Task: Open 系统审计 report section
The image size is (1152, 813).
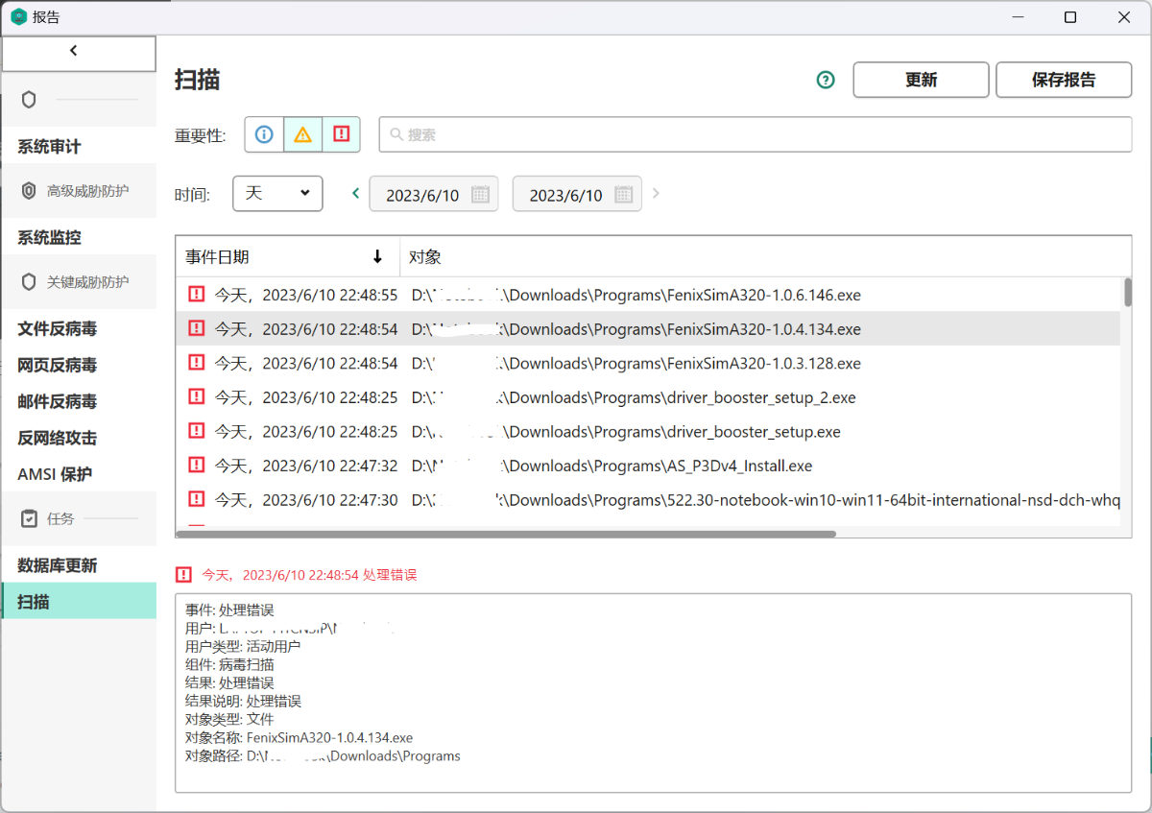Action: coord(79,147)
